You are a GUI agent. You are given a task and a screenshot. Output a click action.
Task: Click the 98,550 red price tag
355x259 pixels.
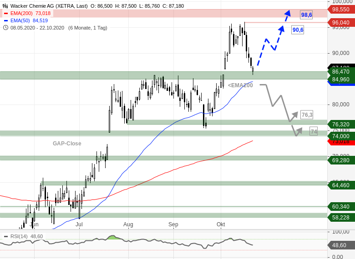point(341,10)
